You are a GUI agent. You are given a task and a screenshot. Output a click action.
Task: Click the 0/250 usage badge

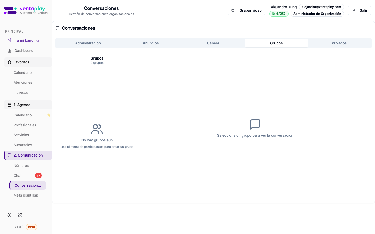pyautogui.click(x=279, y=14)
